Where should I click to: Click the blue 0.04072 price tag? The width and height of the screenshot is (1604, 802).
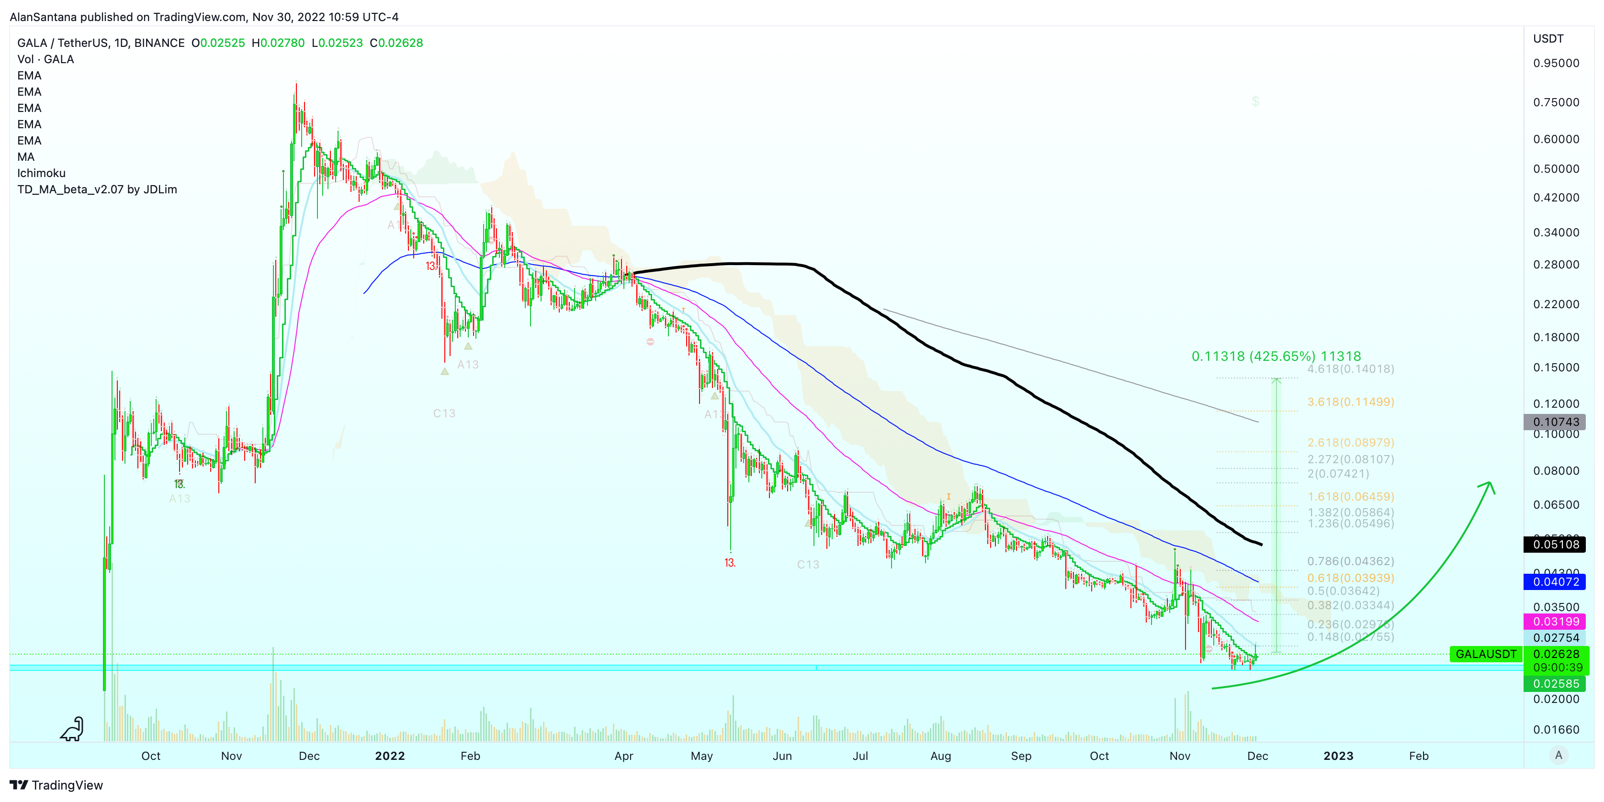(x=1555, y=582)
